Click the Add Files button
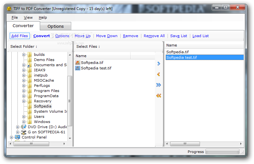Viewport: 254px width, 164px height. 20,36
